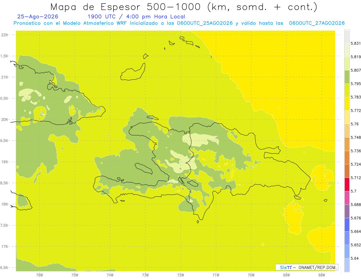Click the longitude label 70W
The width and height of the screenshot is (361, 279).
point(251,275)
